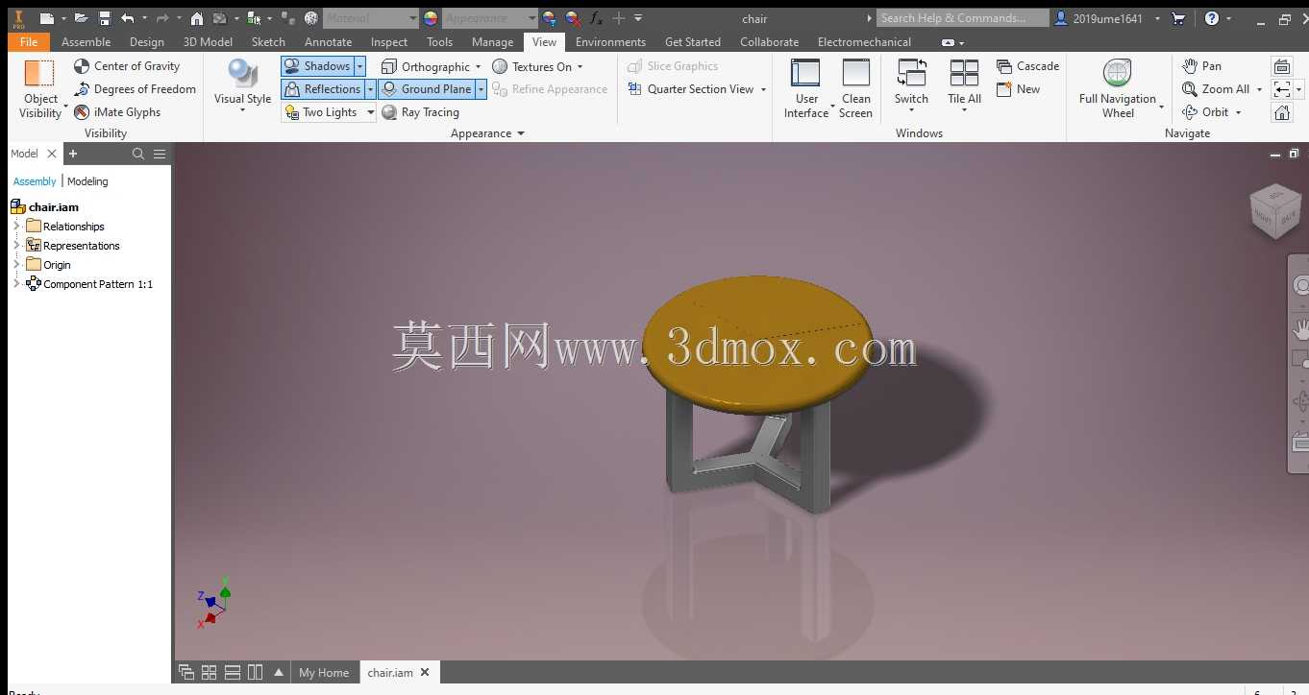Open the My Home document tab
The image size is (1309, 695).
coord(324,673)
